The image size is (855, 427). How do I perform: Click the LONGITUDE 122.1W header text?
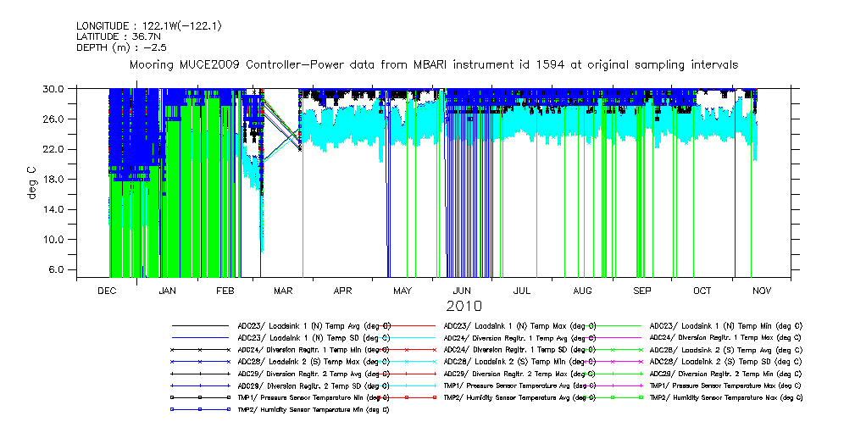(x=149, y=26)
